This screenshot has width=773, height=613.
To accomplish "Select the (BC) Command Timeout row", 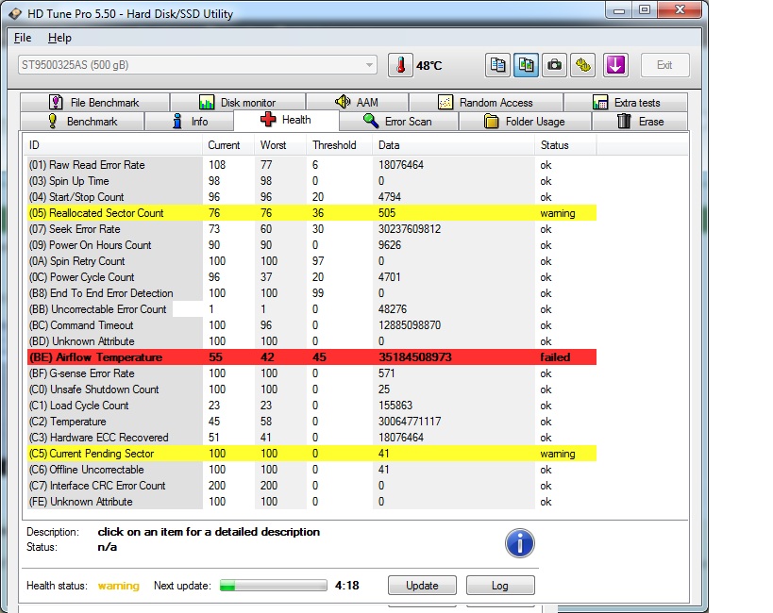I will pyautogui.click(x=311, y=325).
